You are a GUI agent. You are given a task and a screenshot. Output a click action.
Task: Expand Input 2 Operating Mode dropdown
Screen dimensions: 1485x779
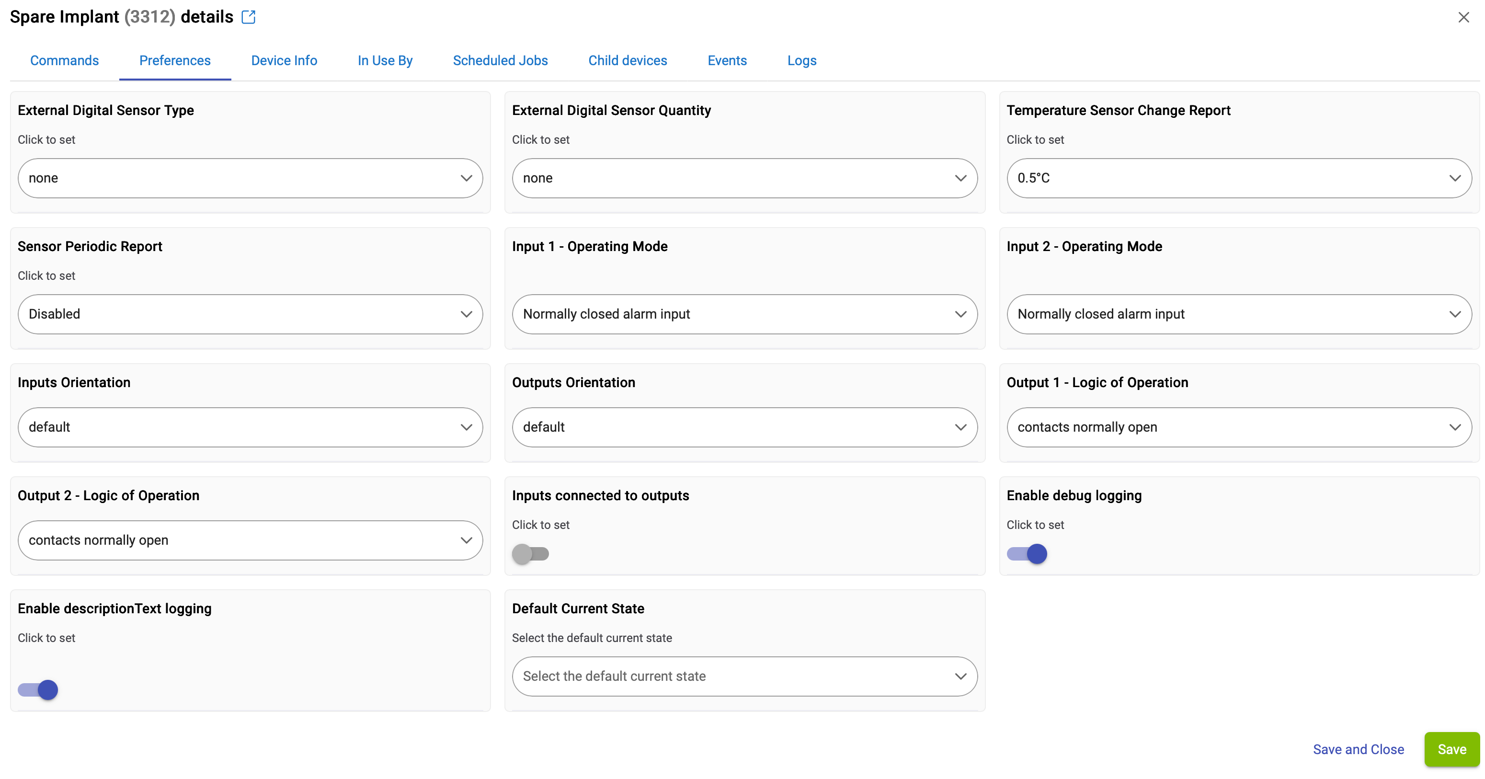click(x=1239, y=314)
